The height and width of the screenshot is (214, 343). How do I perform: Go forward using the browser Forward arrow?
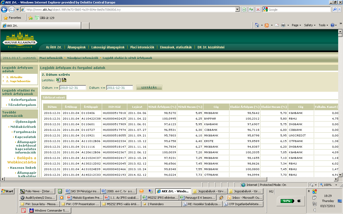pyautogui.click(x=12, y=10)
